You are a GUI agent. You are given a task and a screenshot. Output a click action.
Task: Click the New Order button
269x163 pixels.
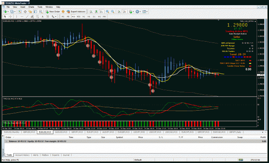(x=53, y=12)
